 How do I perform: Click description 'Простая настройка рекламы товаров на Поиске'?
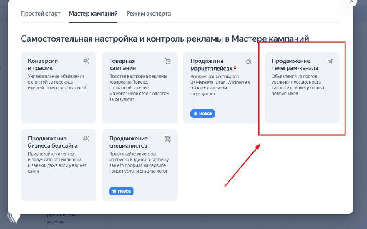tap(139, 88)
